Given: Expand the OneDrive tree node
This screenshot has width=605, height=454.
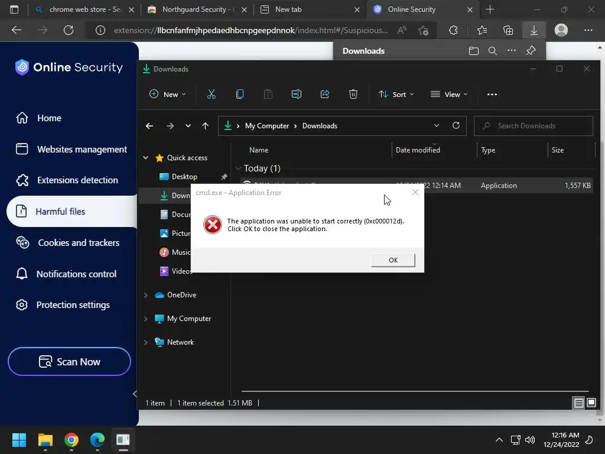Looking at the screenshot, I should click(146, 295).
